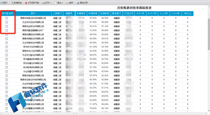
Task: Click the 提交 submit toolbar button
Action: click(x=4, y=3)
